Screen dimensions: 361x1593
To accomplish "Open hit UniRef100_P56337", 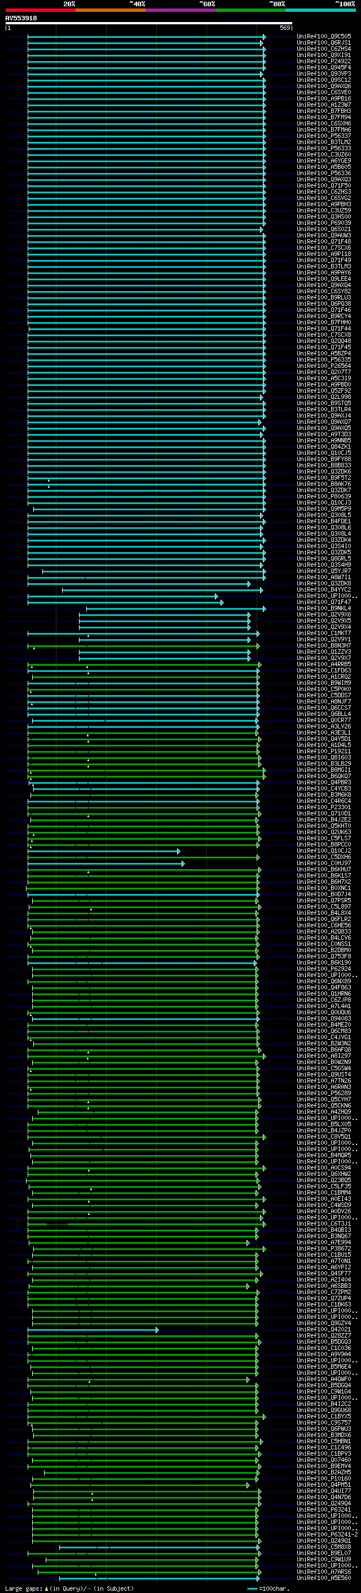I will point(324,136).
